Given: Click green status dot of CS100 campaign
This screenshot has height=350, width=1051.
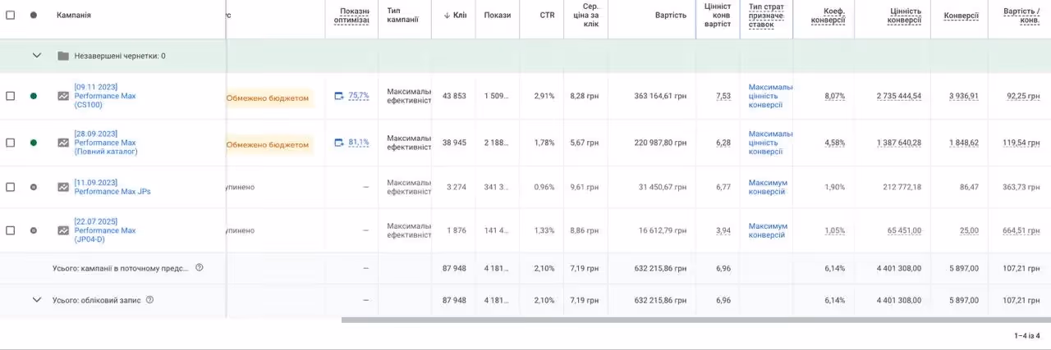Looking at the screenshot, I should (34, 96).
